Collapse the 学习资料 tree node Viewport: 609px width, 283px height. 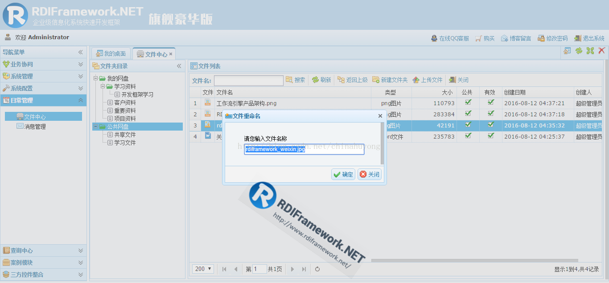[103, 86]
